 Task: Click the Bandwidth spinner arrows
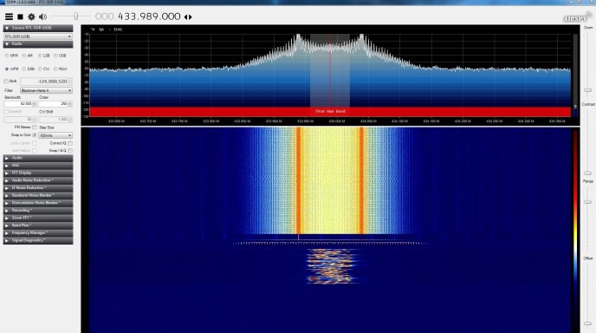pyautogui.click(x=35, y=104)
